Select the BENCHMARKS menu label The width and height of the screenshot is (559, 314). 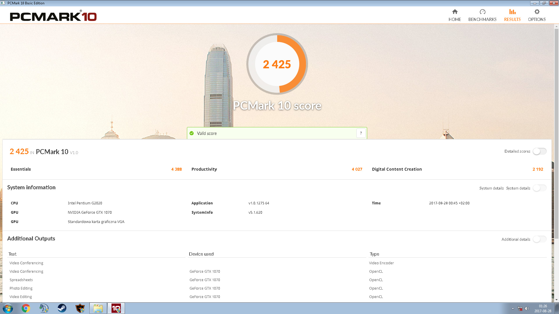pos(482,19)
